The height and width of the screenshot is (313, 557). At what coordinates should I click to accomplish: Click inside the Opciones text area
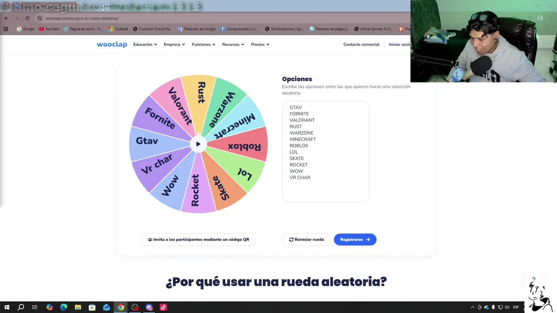(325, 152)
